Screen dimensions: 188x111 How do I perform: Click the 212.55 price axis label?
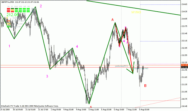184,55
